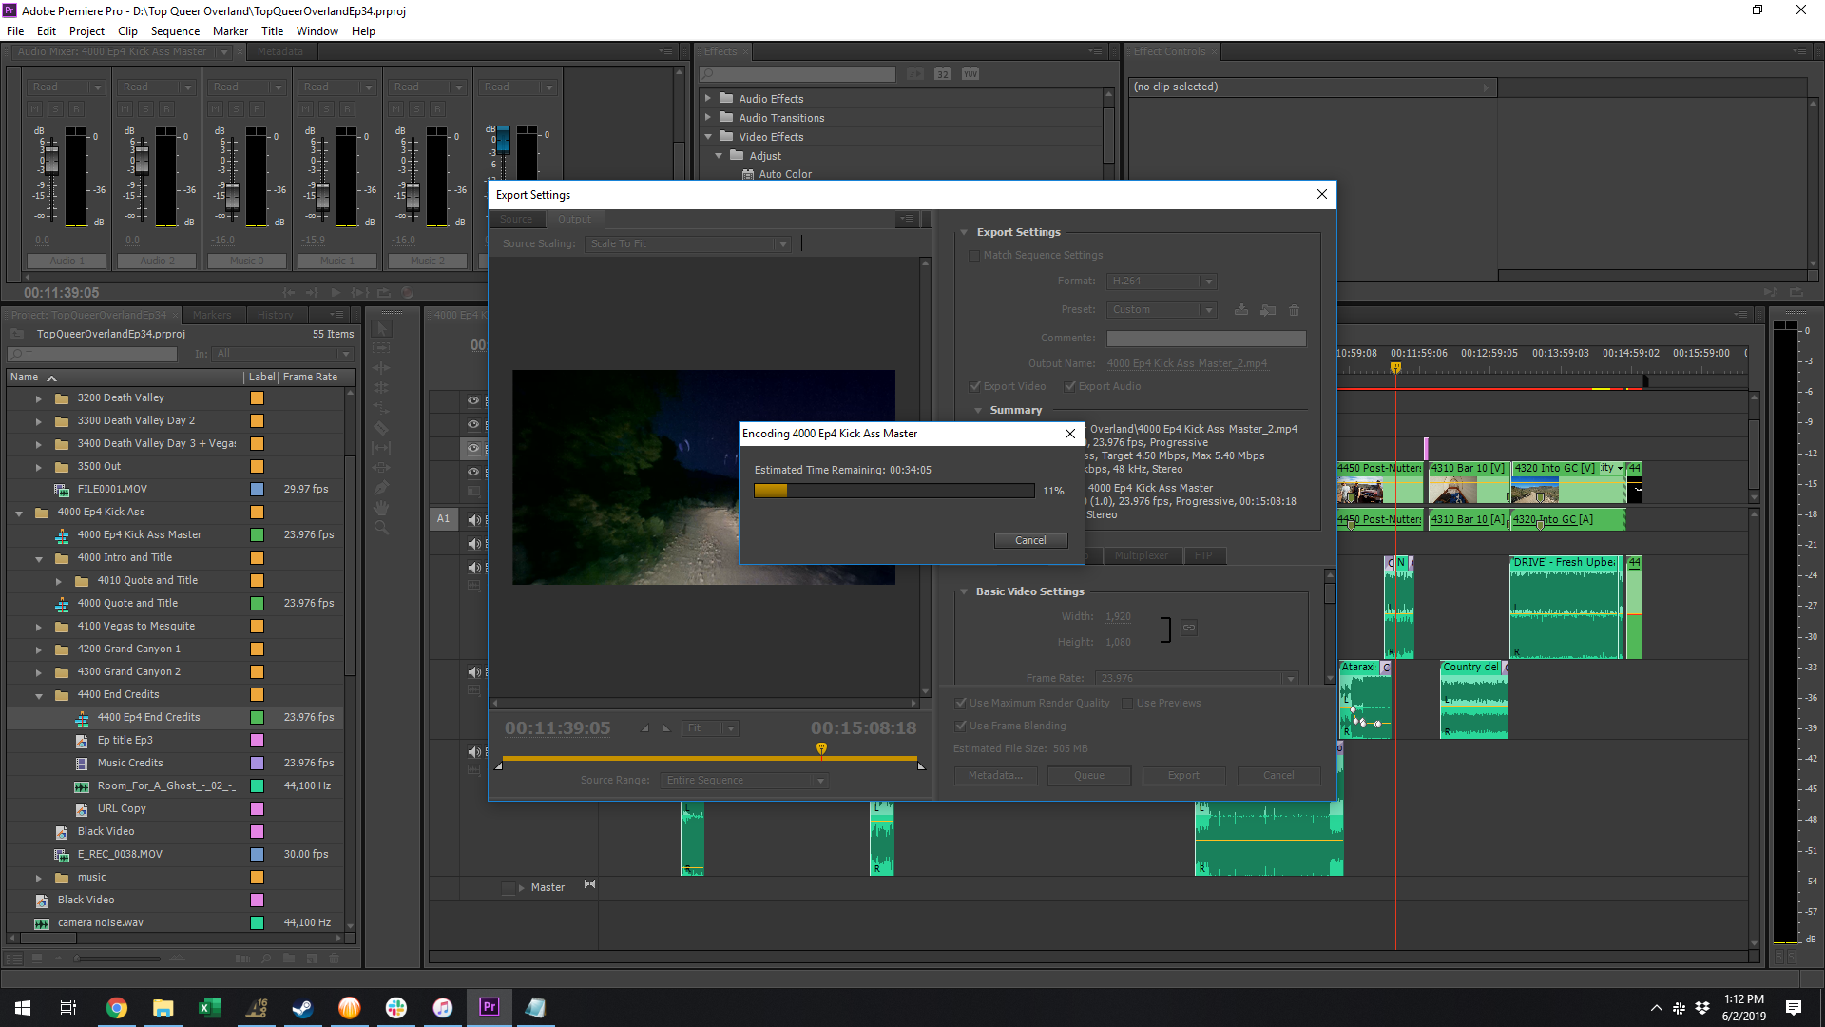Switch to the Source tab in Export Settings
The height and width of the screenshot is (1027, 1825).
pos(518,218)
